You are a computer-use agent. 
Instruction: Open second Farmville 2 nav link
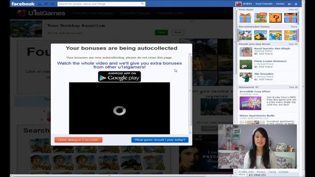click(135, 13)
